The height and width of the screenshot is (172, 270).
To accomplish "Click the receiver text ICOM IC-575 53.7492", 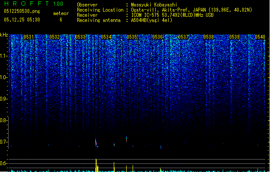I will (x=172, y=15).
